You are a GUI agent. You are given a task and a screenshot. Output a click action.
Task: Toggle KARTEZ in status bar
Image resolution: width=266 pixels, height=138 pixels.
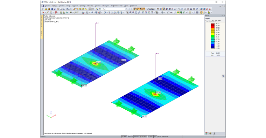(136, 137)
